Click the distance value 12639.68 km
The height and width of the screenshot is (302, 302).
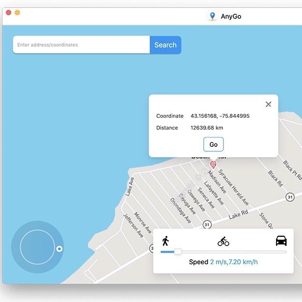tap(207, 128)
